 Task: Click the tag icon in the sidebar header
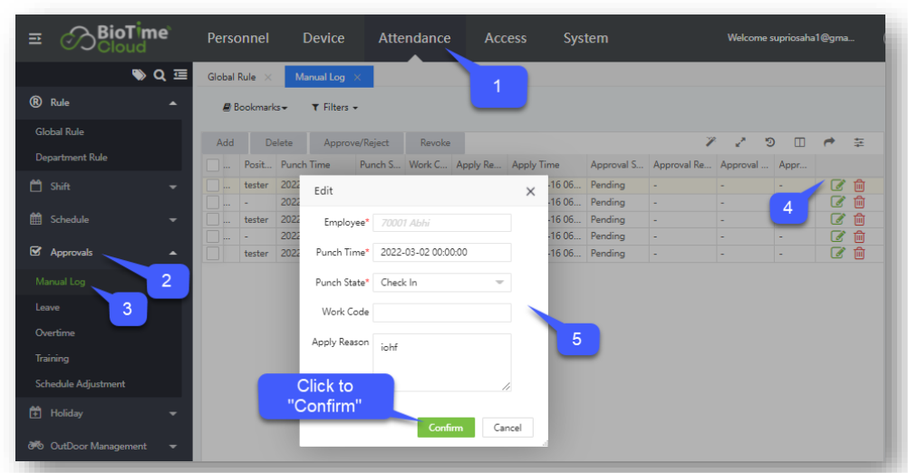pos(139,76)
